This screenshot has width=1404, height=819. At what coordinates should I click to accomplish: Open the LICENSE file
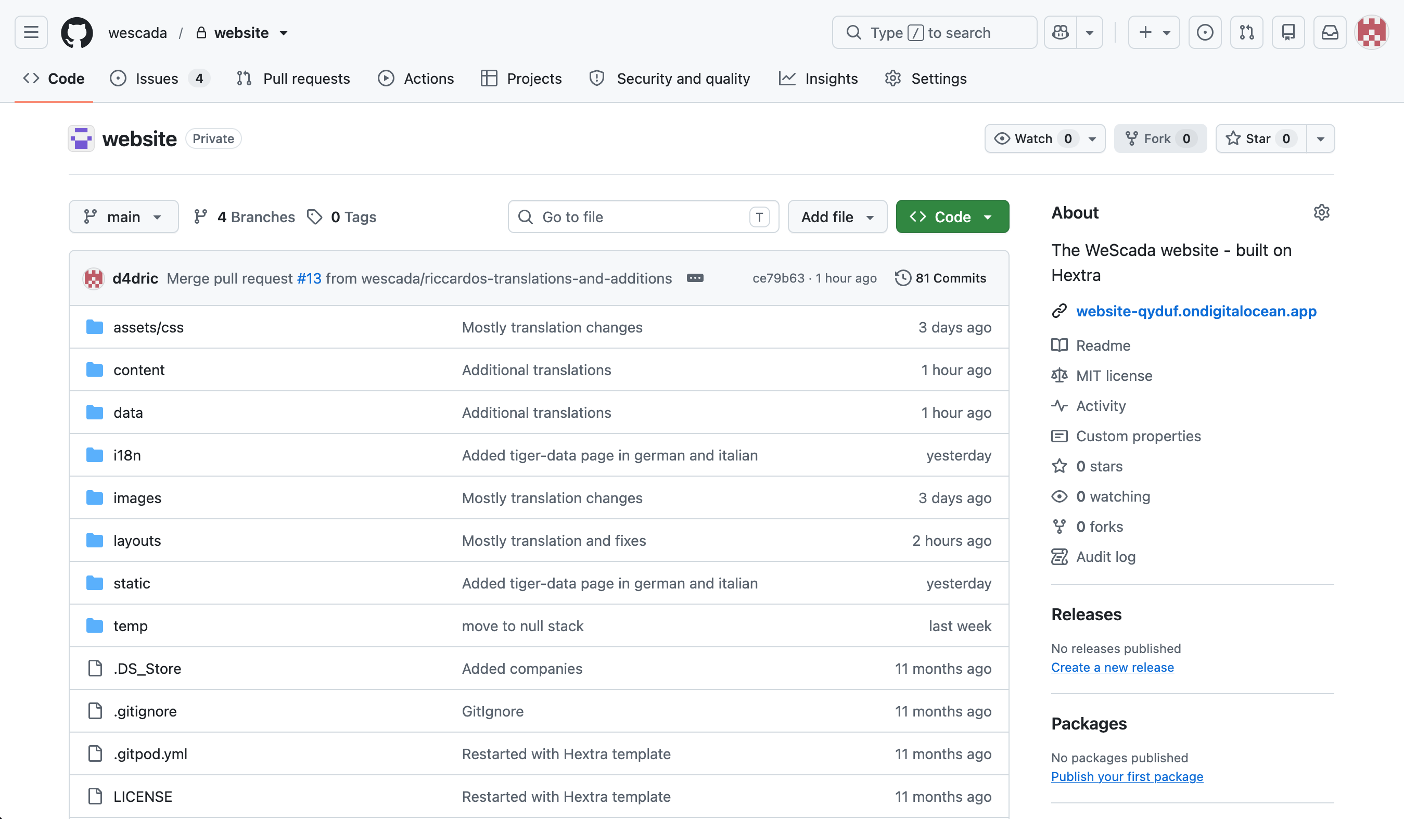[143, 796]
